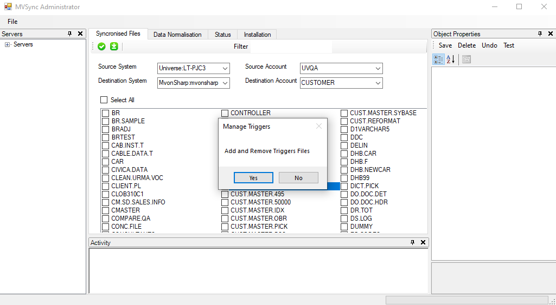The height and width of the screenshot is (305, 556).
Task: Open the Destination Account dropdown
Action: coord(341,83)
